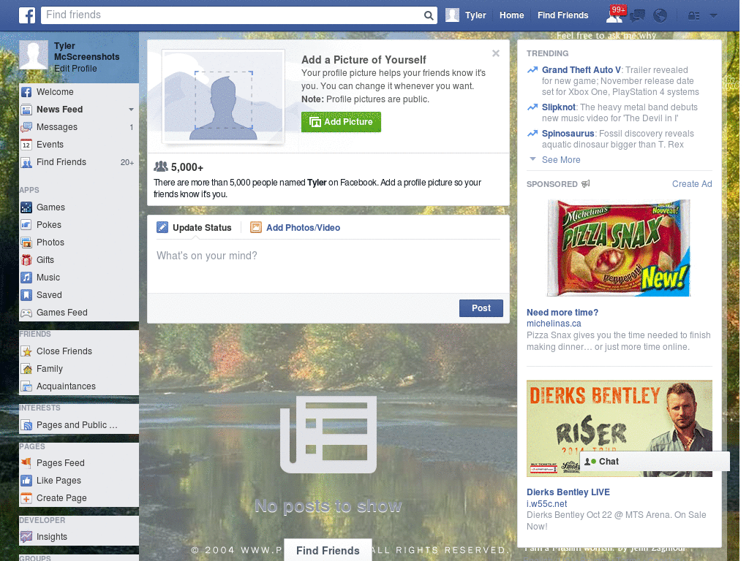Click the green Add Picture button
Screen dimensions: 749x561
341,122
